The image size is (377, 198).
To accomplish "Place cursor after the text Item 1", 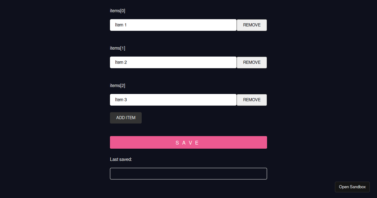I will 127,25.
